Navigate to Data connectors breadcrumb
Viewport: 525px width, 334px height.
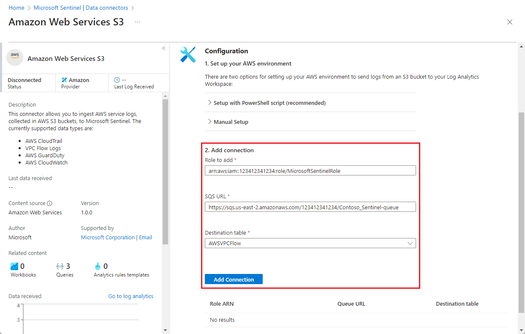click(106, 7)
